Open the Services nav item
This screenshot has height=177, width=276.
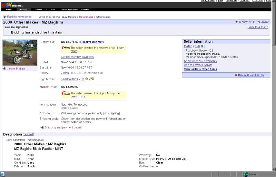click(85, 10)
